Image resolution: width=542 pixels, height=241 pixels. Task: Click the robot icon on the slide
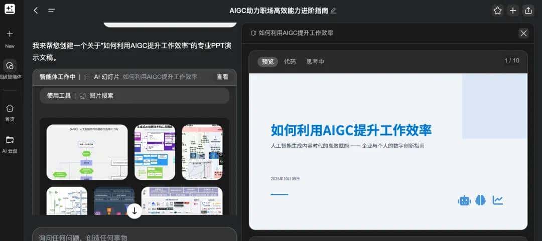(x=464, y=200)
